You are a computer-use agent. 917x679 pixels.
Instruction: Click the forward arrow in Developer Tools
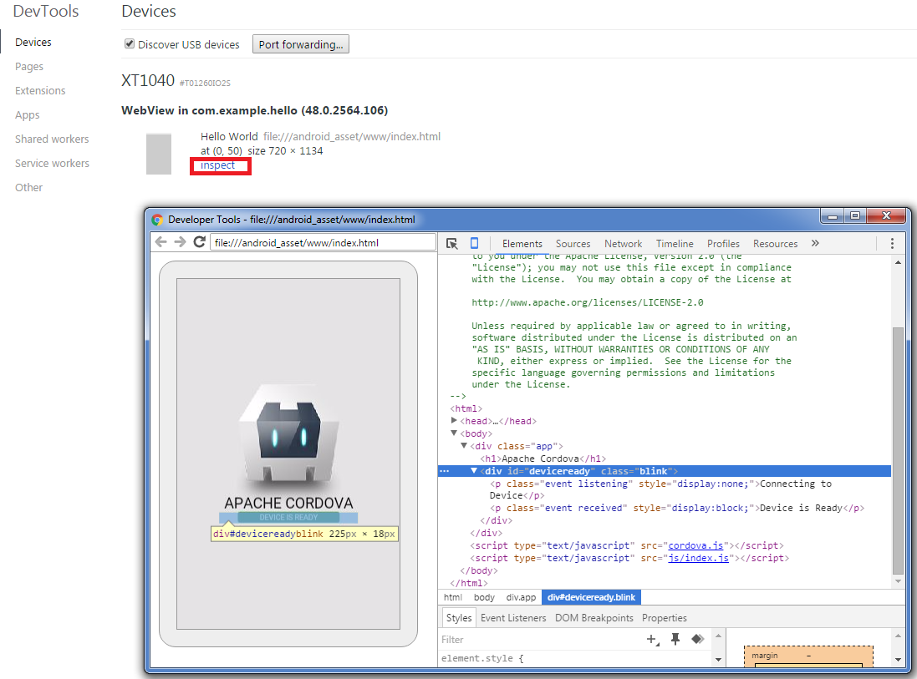[180, 242]
